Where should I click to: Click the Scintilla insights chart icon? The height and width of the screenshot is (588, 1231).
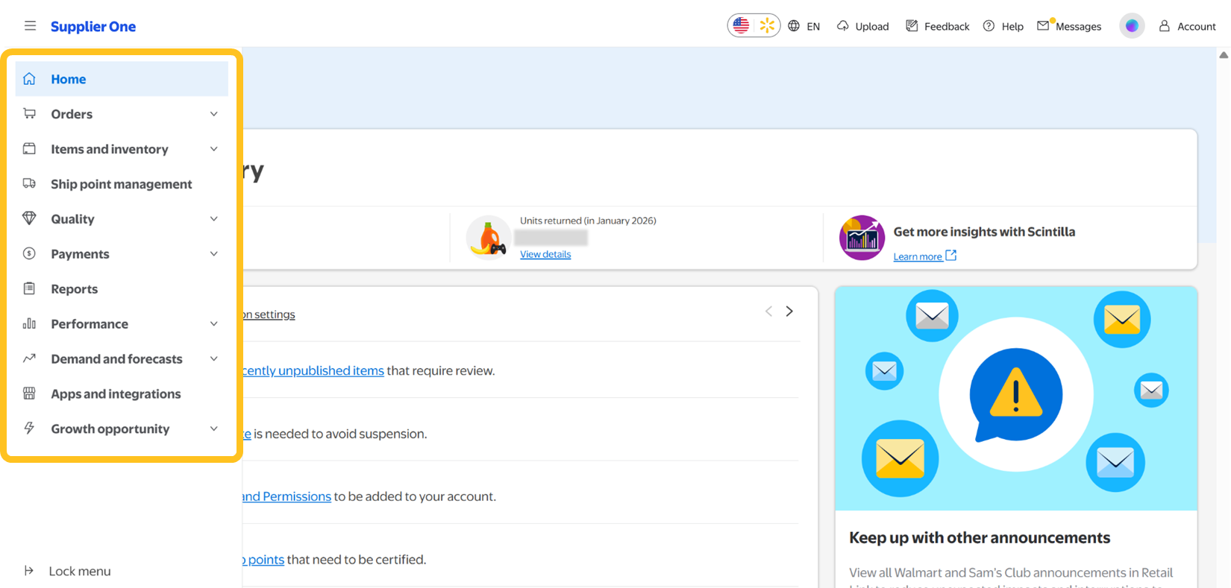862,238
